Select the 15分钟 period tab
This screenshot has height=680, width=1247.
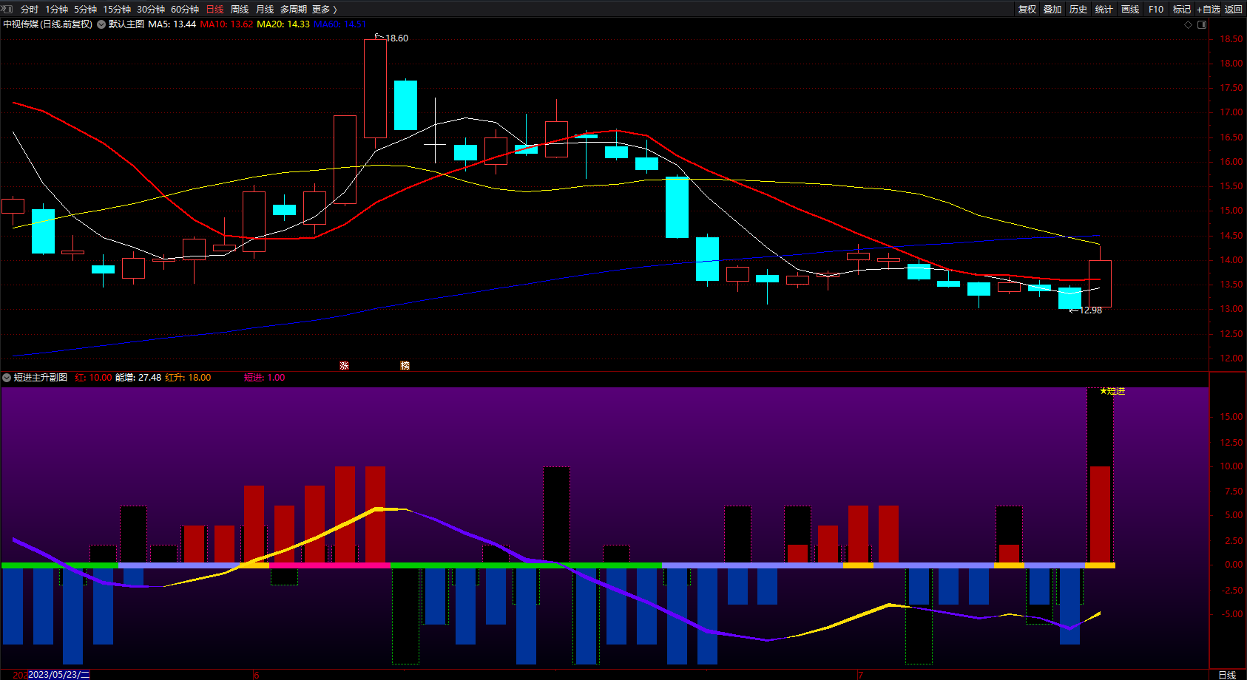(117, 9)
